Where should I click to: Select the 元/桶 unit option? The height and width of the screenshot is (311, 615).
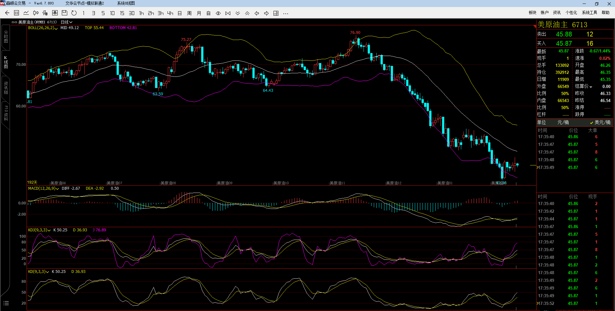pyautogui.click(x=563, y=123)
